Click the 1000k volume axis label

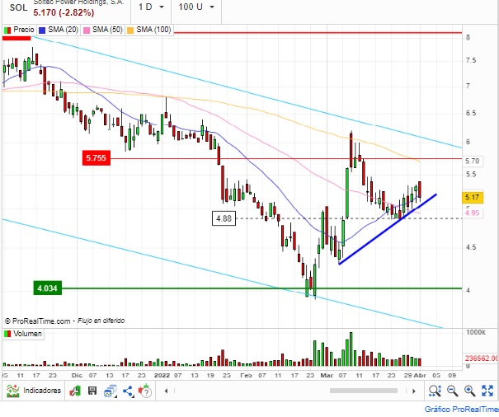point(475,332)
